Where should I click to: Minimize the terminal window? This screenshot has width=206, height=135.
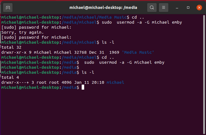point(177,8)
